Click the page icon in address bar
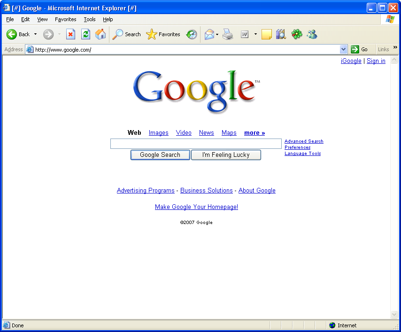 [30, 49]
